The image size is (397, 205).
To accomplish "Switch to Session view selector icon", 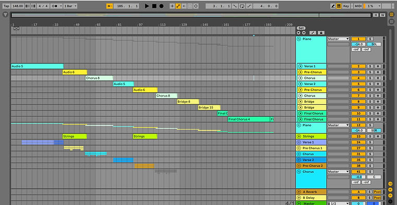I will [391, 21].
